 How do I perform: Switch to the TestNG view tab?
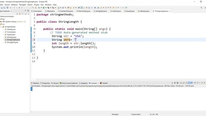coord(104,83)
